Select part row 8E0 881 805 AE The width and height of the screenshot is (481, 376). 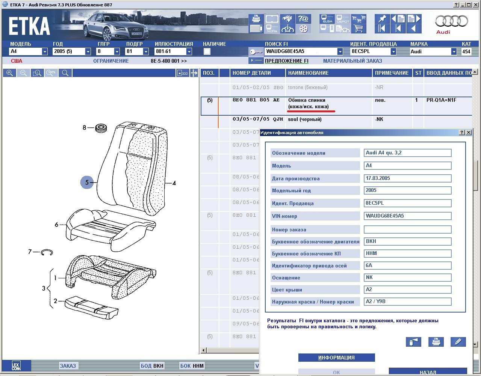pos(336,106)
